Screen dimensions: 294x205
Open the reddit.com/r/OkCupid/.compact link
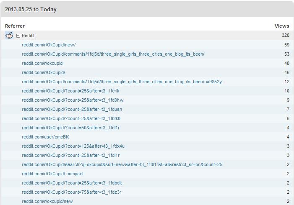[52, 174]
